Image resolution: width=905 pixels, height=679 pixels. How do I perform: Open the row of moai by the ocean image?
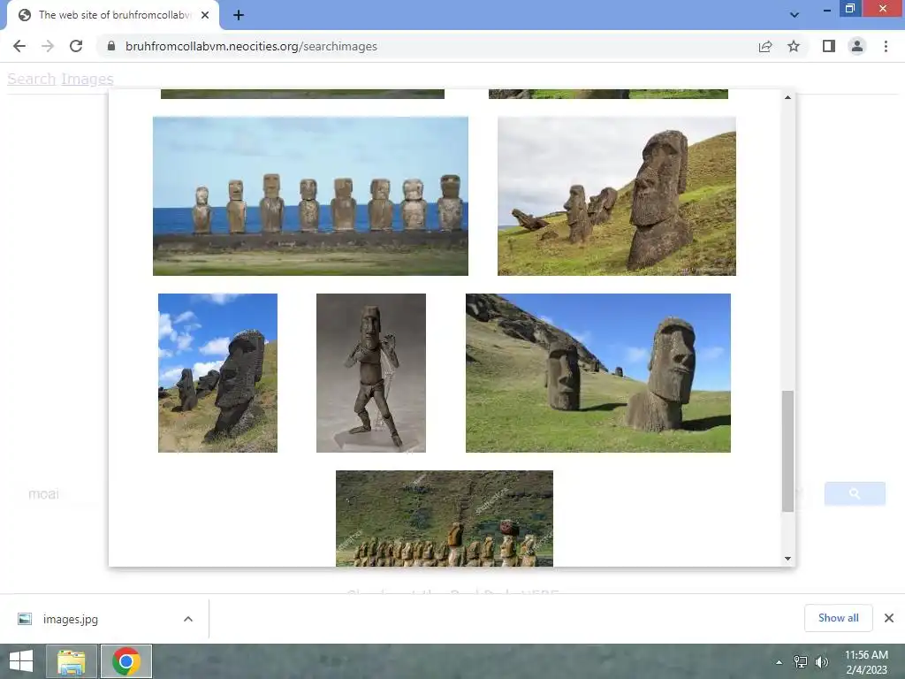(x=310, y=196)
